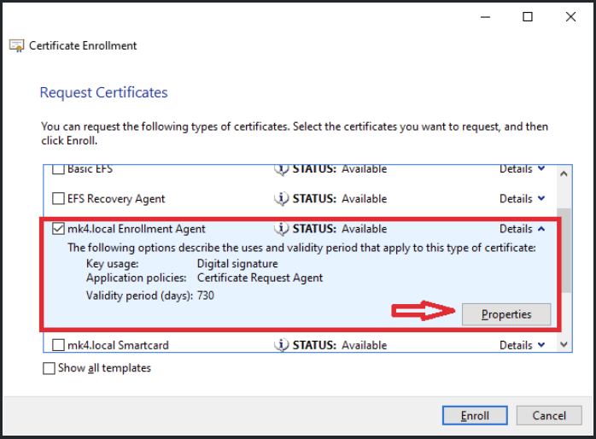Click the scrollbar up arrow in certificate list
596x439 pixels.
pyautogui.click(x=564, y=173)
